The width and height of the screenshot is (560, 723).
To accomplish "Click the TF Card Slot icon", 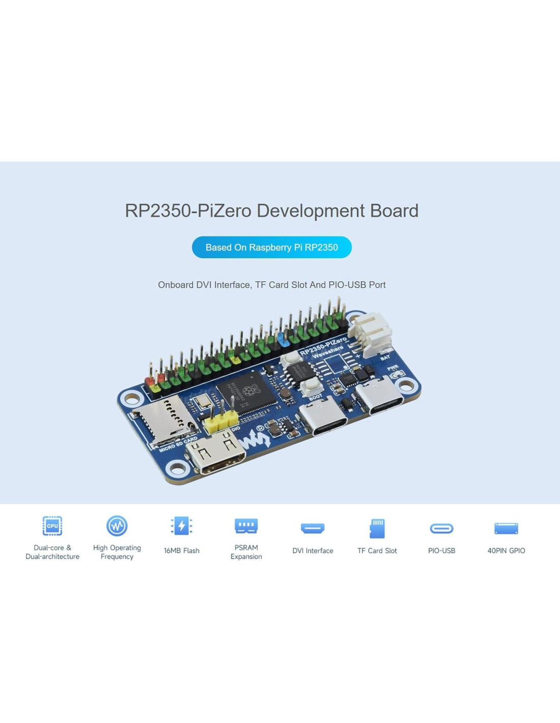I will tap(377, 528).
